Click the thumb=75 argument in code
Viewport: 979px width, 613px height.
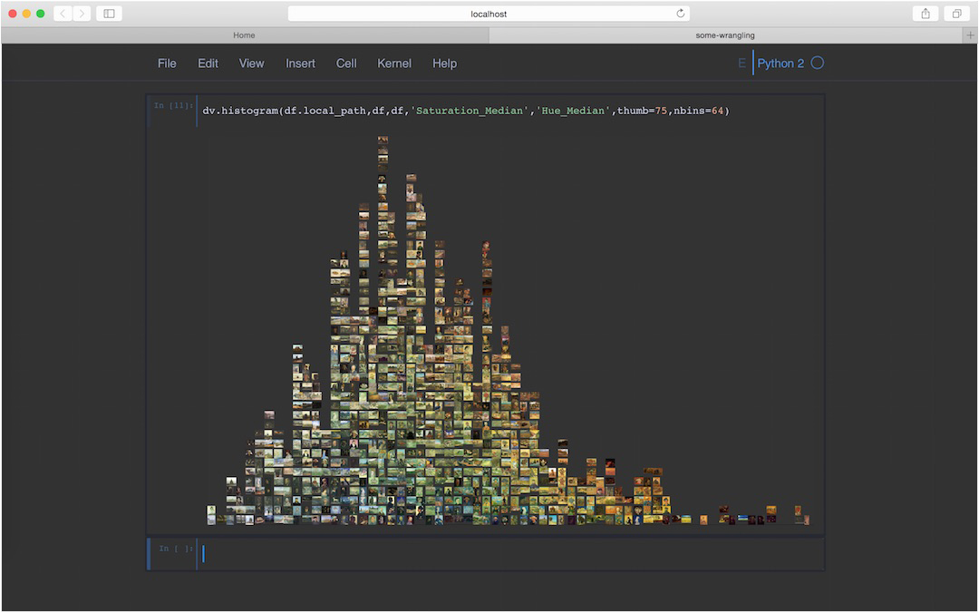click(x=642, y=111)
